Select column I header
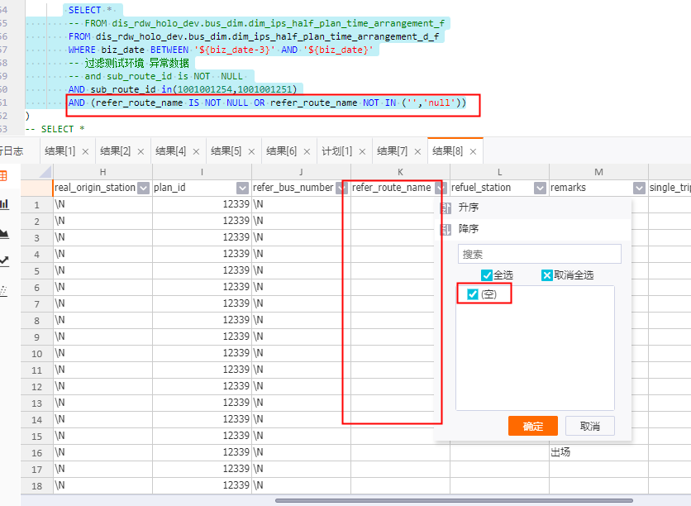691x506 pixels. click(x=202, y=172)
